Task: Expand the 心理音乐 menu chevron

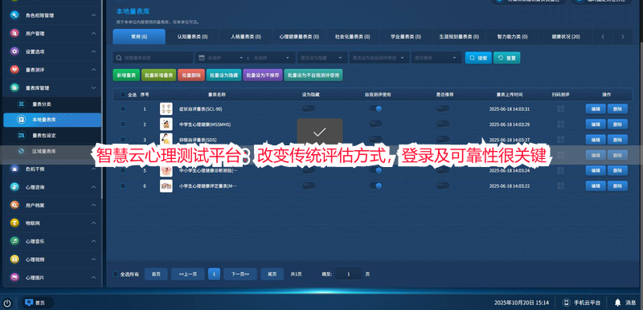Action: pos(93,241)
